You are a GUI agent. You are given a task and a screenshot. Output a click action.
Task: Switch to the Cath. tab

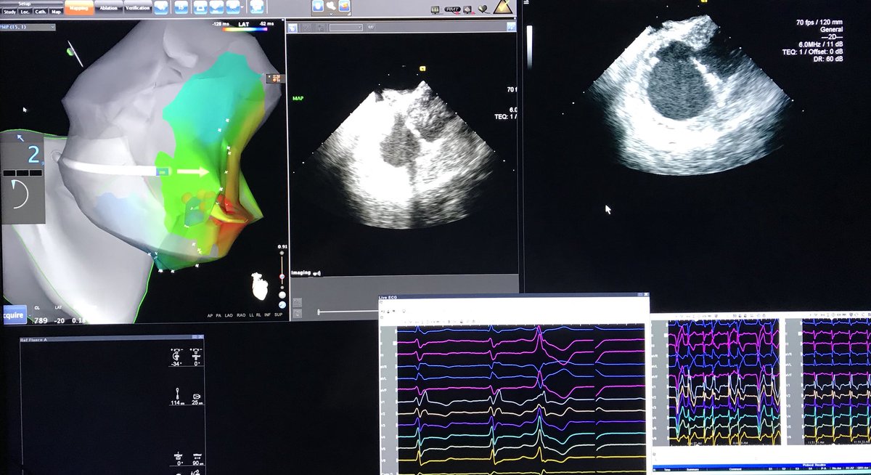tap(40, 11)
